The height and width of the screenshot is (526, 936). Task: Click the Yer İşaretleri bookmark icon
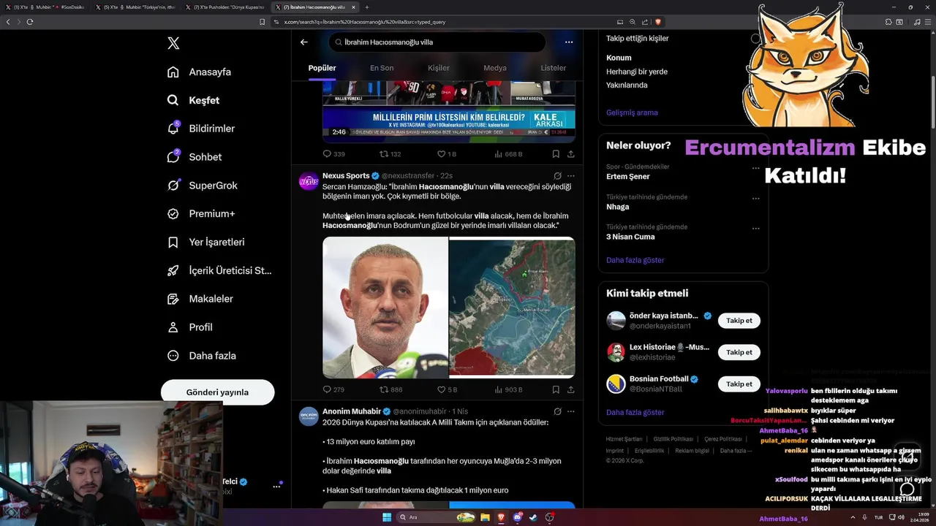coord(173,242)
